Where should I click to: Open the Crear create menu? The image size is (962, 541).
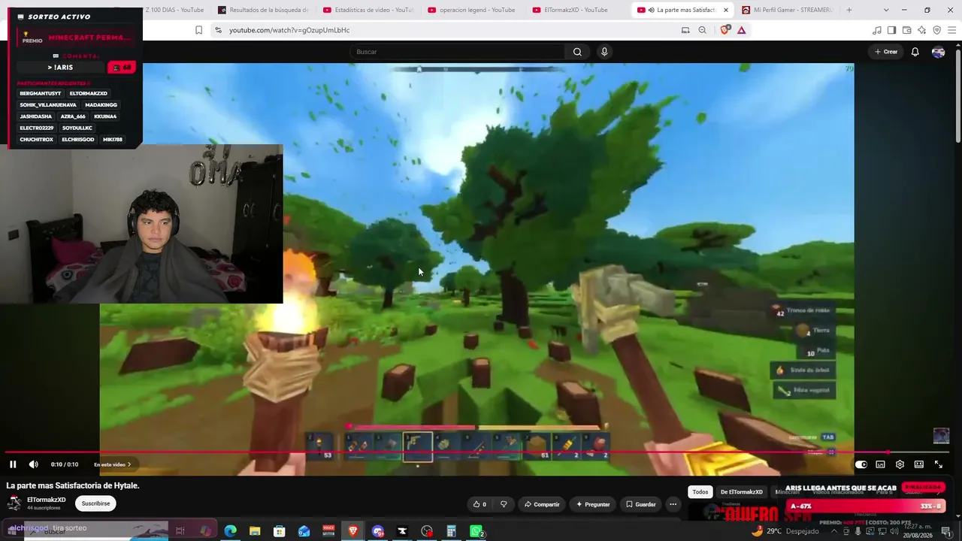pyautogui.click(x=886, y=52)
